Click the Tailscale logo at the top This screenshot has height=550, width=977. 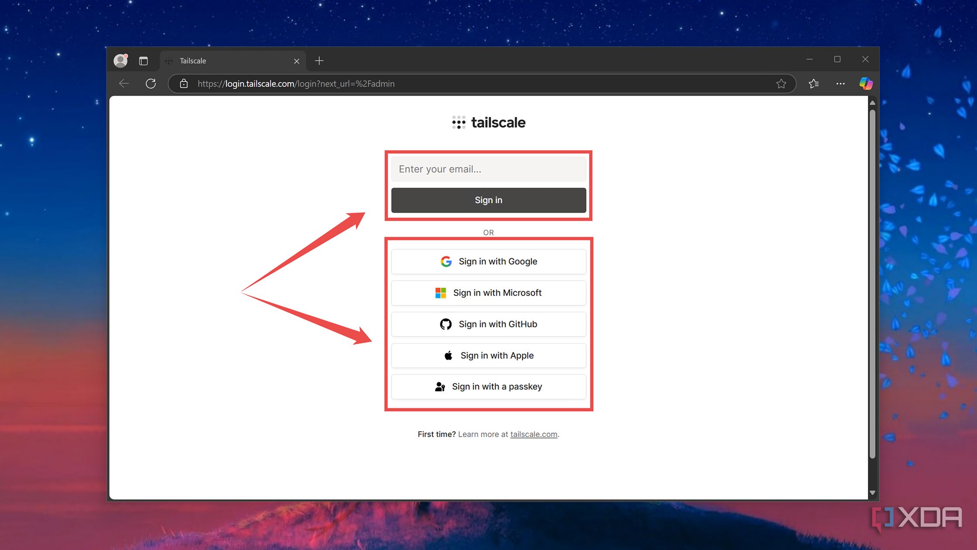[x=488, y=122]
